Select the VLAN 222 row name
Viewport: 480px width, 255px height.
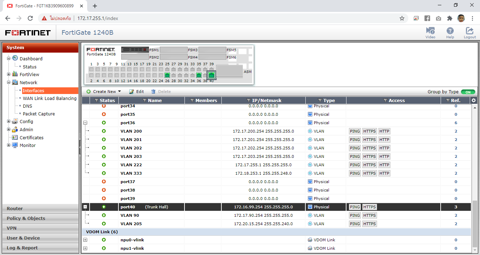(131, 165)
